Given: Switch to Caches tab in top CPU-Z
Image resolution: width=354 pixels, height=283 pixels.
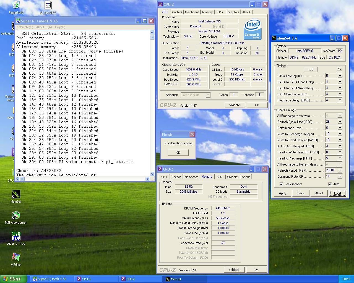Looking at the screenshot, I should coord(177,12).
